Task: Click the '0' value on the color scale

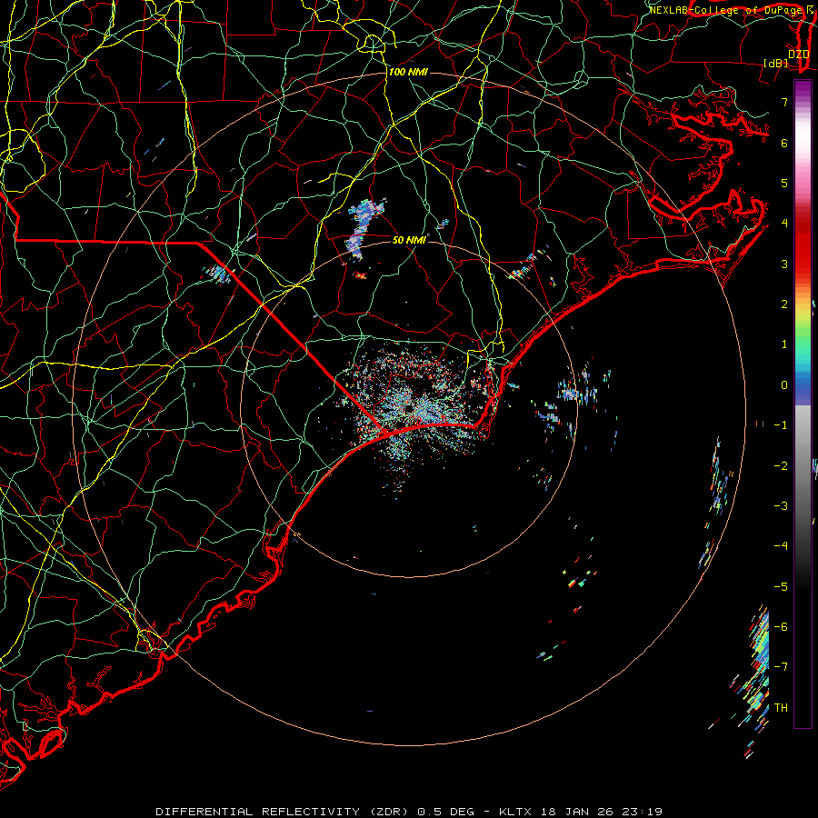Action: click(x=784, y=385)
